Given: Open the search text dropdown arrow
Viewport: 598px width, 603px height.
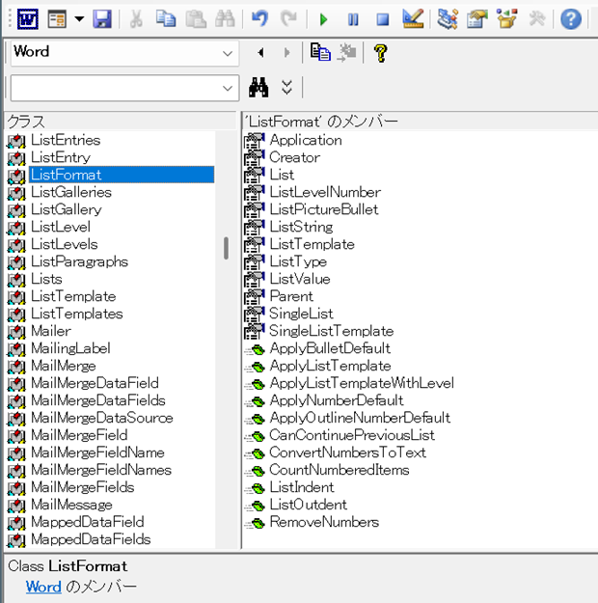Looking at the screenshot, I should click(x=228, y=88).
